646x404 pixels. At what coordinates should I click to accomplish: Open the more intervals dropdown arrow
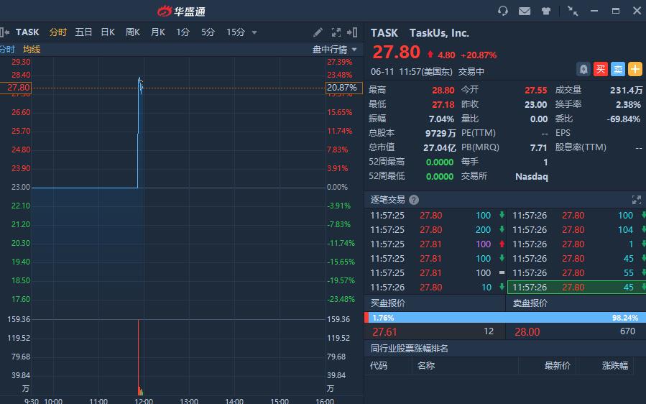(x=254, y=32)
